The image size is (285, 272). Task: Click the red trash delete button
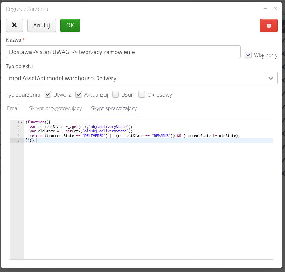269,25
